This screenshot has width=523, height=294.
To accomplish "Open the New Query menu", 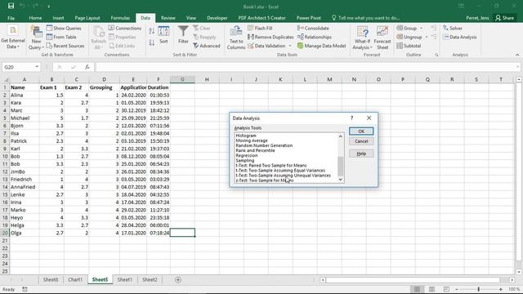I will click(36, 38).
